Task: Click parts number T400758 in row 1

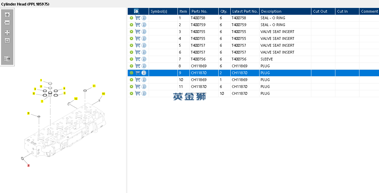Action: pos(198,18)
